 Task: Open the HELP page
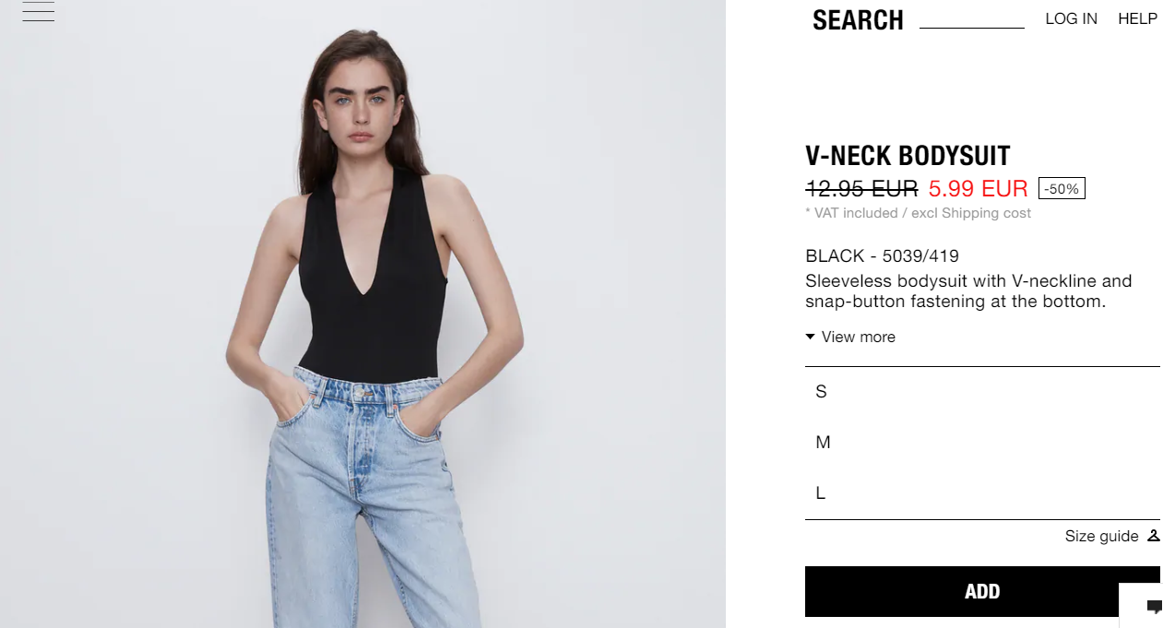(1137, 18)
